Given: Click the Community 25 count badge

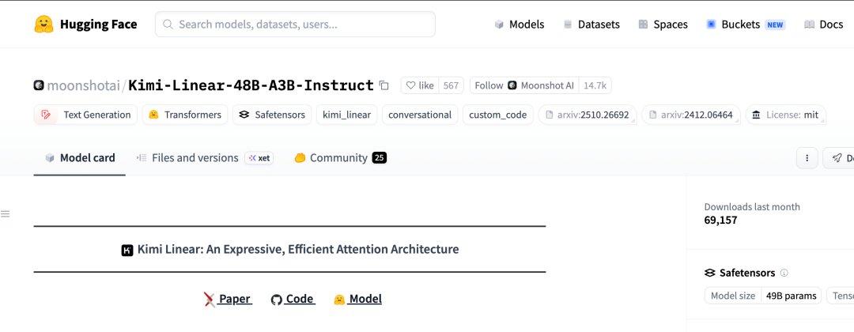Looking at the screenshot, I should tap(380, 158).
